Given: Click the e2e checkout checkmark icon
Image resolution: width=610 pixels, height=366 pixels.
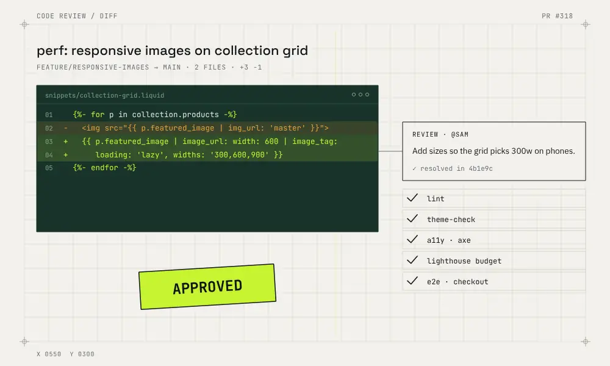Looking at the screenshot, I should coord(412,281).
